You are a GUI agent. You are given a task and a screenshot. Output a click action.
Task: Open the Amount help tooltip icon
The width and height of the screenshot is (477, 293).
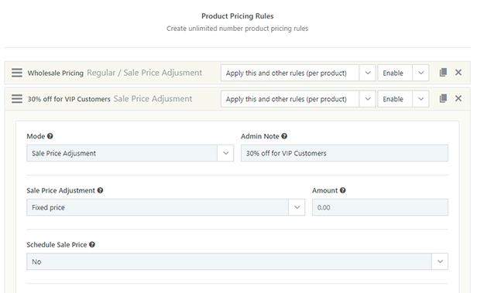click(x=343, y=190)
